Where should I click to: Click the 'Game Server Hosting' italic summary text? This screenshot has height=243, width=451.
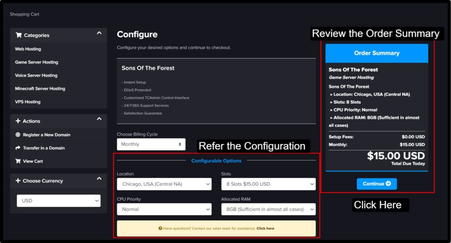click(x=351, y=77)
